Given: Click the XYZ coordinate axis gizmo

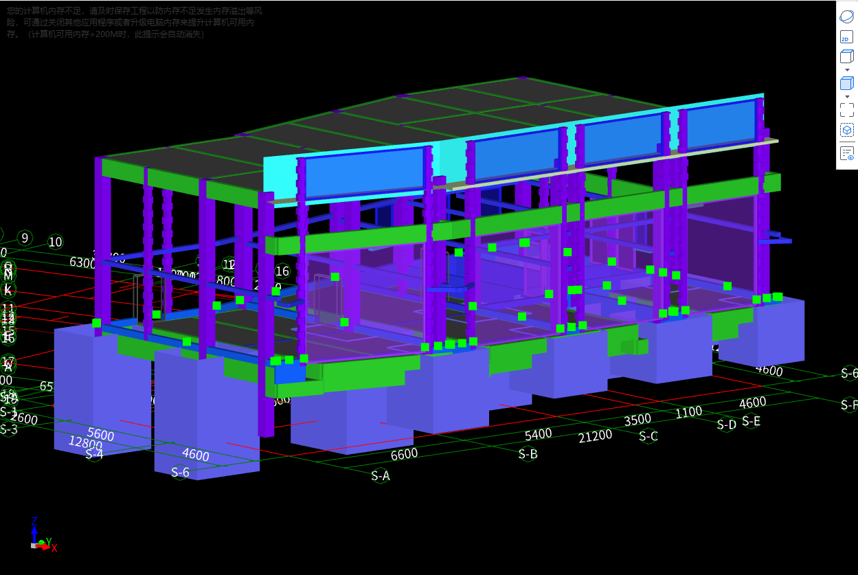Looking at the screenshot, I should tap(43, 534).
